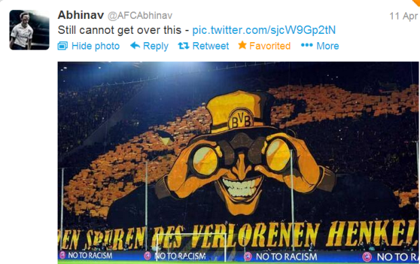Open the pic.twitter.com/sjcW9Gp2tN link
The image size is (420, 264).
tap(264, 30)
